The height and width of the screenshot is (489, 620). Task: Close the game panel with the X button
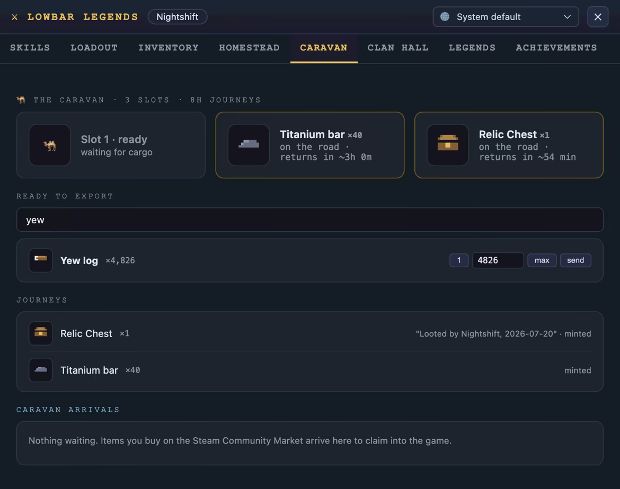pos(597,16)
